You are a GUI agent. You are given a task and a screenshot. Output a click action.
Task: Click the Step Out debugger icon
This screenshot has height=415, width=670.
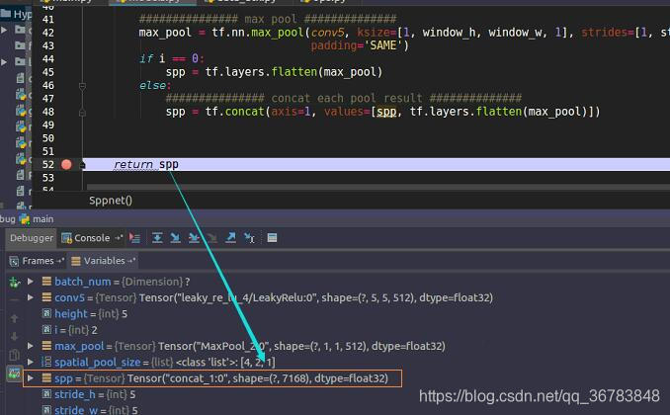[230, 237]
